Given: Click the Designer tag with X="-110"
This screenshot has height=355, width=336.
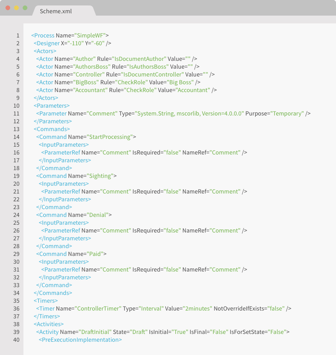Looking at the screenshot, I should [72, 43].
